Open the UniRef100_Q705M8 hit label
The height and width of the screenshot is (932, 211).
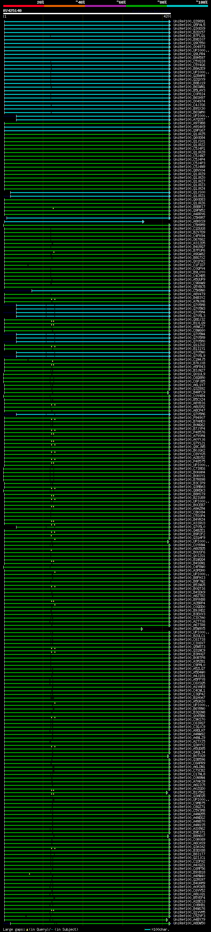(x=189, y=305)
